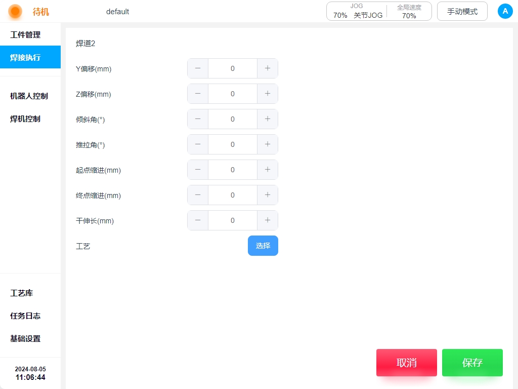Image resolution: width=518 pixels, height=389 pixels.
Task: Open the 全局速度 70% speed control
Action: tap(409, 11)
